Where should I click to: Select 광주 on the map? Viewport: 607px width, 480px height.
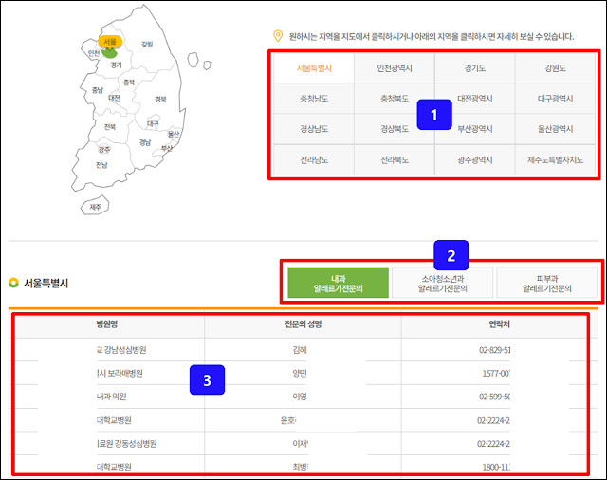coord(104,150)
